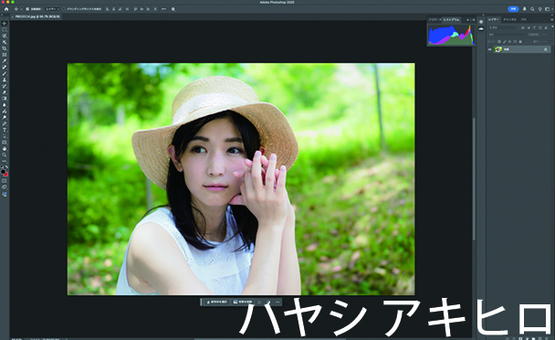Open the Home screen icon
Viewport: 555px width, 340px height.
tap(6, 9)
